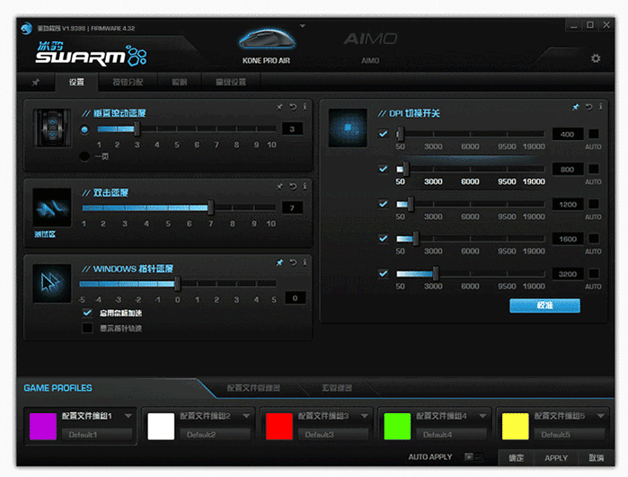
Task: Select the green color profile slot 4
Action: click(x=394, y=425)
